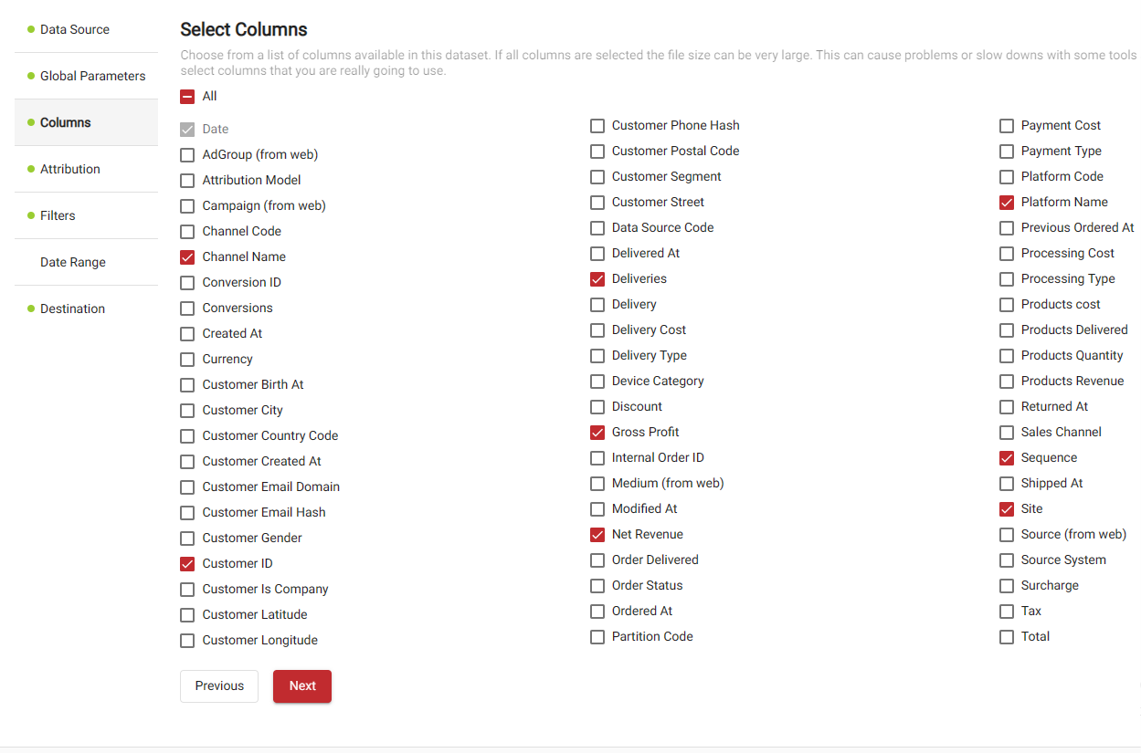1141x753 pixels.
Task: Toggle the All columns checkbox
Action: tap(187, 97)
